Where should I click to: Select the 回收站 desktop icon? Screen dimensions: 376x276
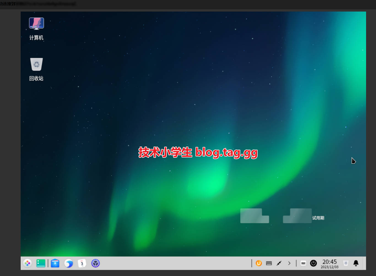click(36, 69)
